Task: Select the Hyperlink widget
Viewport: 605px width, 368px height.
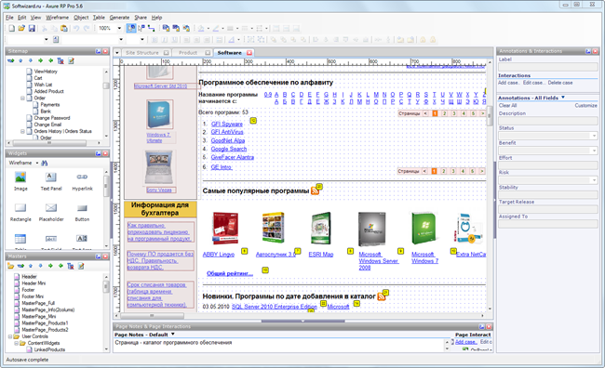Action: click(82, 181)
